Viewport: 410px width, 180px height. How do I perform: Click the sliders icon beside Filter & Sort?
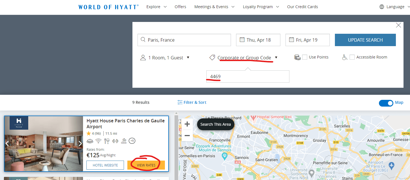click(180, 102)
